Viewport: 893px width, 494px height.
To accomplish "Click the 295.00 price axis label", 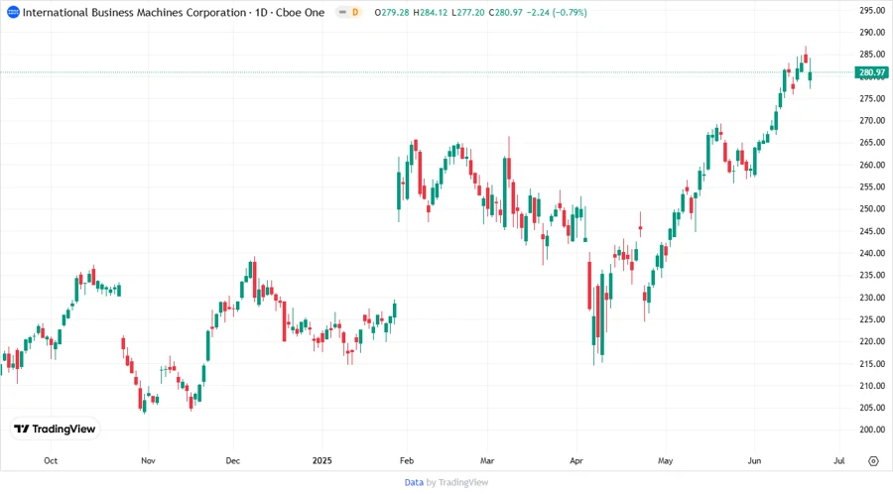I will pos(872,10).
